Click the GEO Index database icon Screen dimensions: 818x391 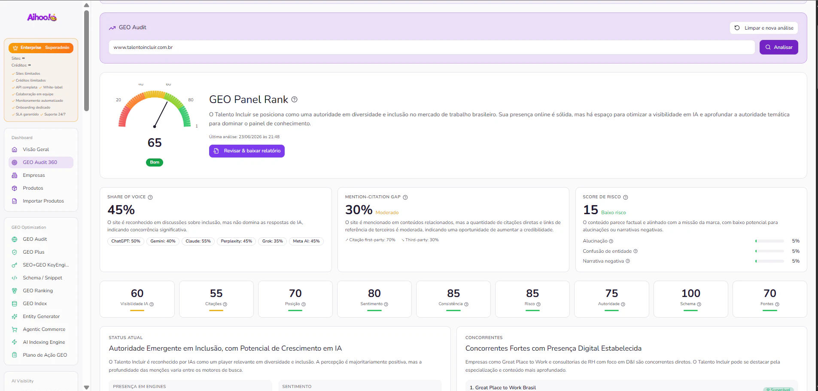click(x=15, y=303)
